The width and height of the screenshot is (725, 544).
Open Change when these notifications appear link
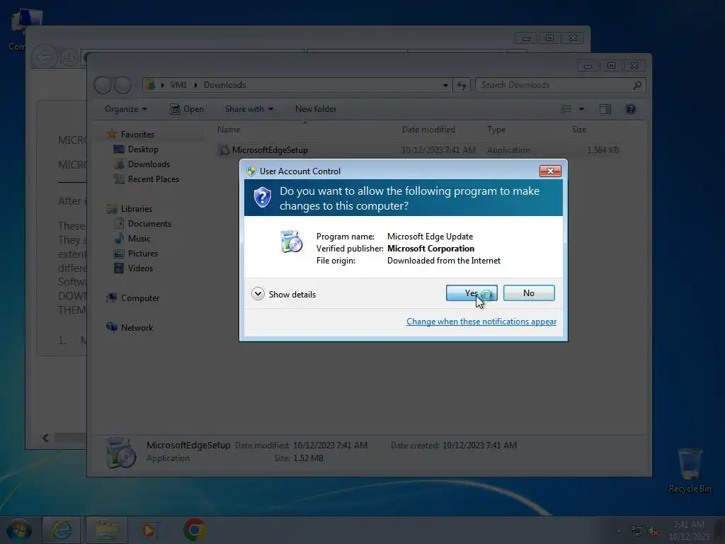[x=481, y=322]
